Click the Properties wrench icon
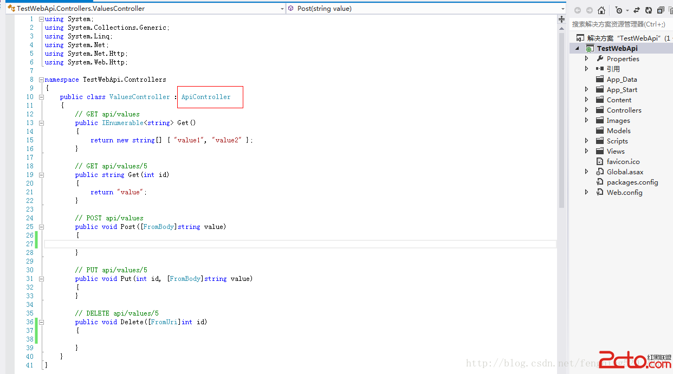 click(x=600, y=58)
